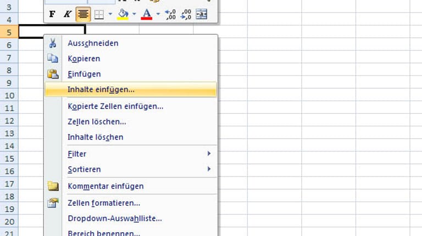Choose Bereich benennen... at menu bottom
Viewport: 422px width, 236px height.
131,232
